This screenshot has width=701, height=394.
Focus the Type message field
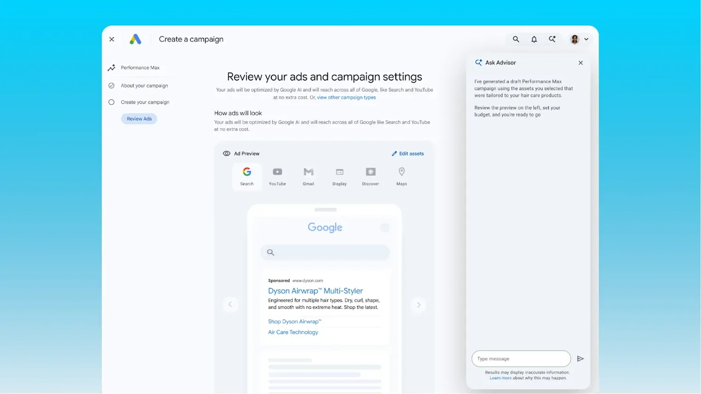[x=521, y=359]
